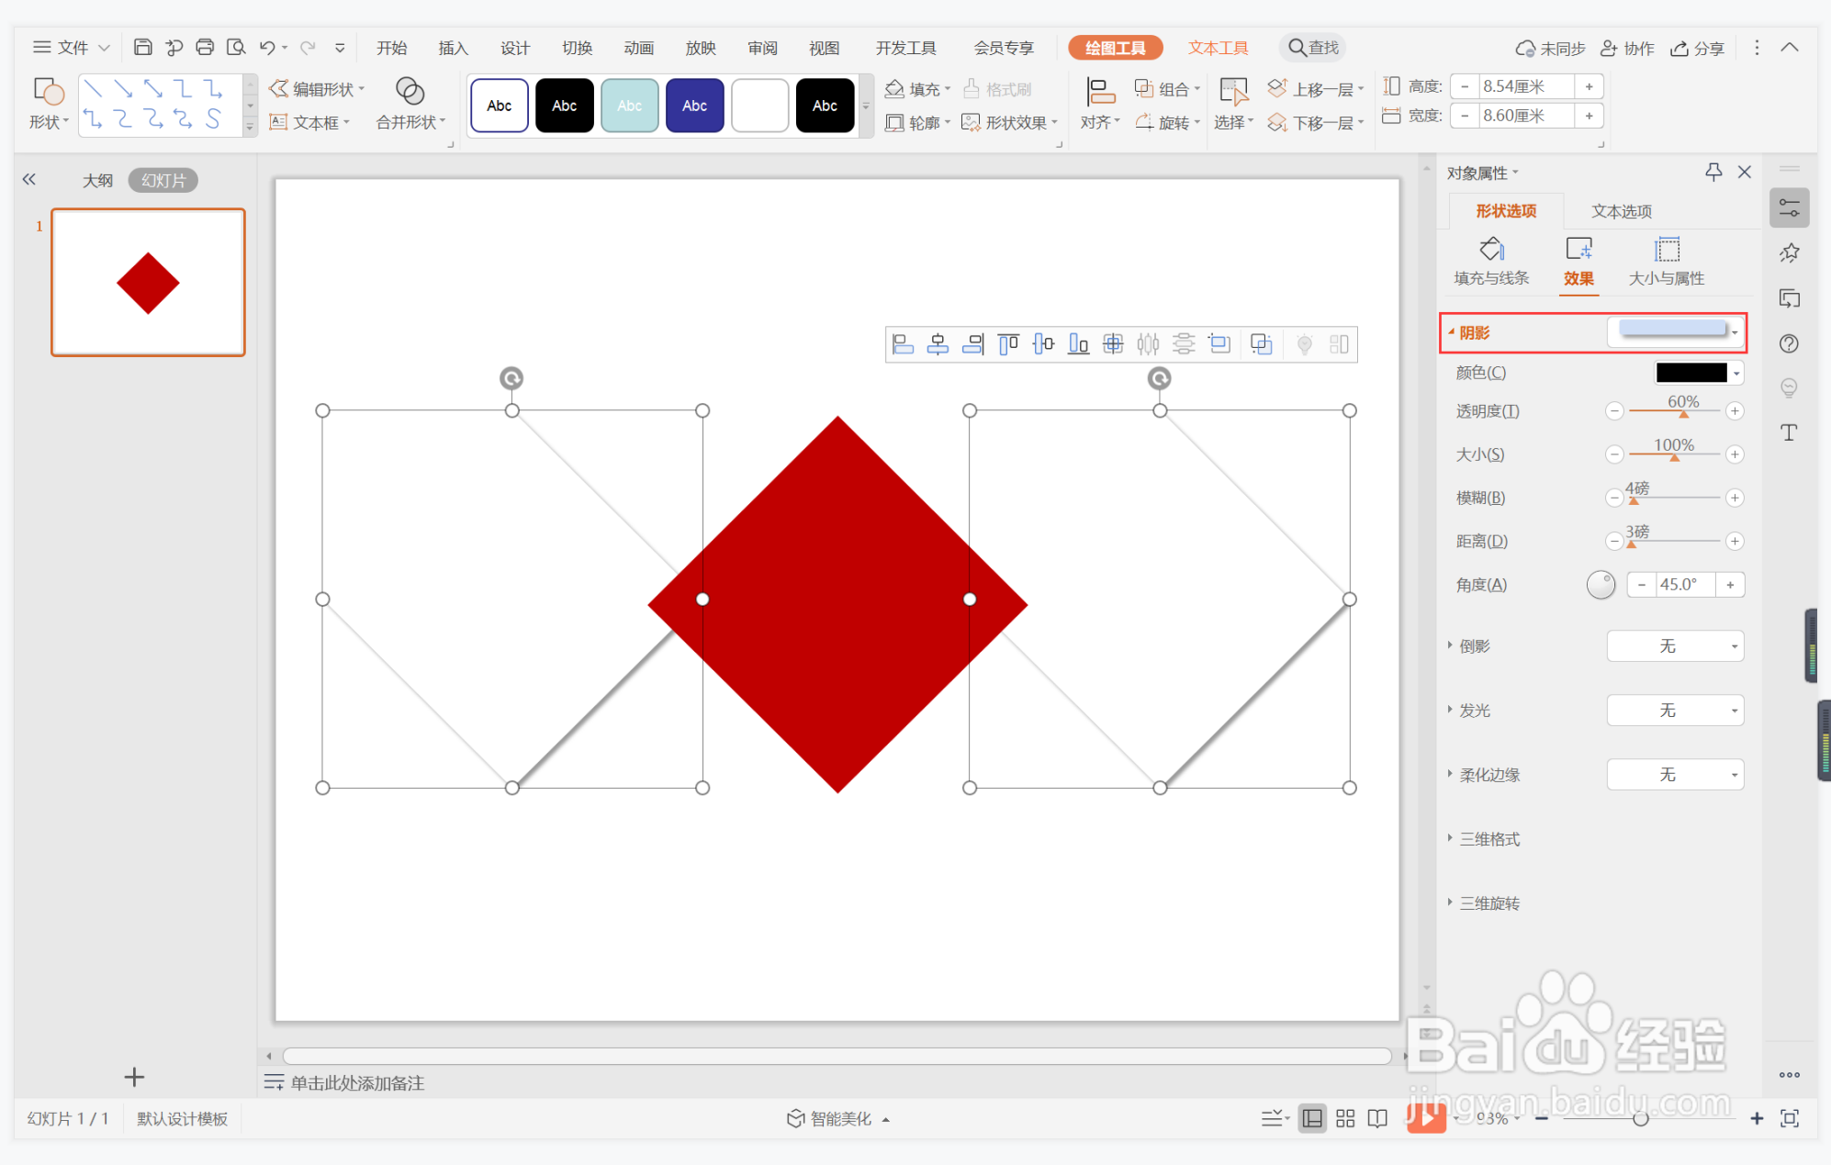Screen dimensions: 1831x1165
Task: Click the properties settings icon in right sidebar
Action: coord(1790,207)
